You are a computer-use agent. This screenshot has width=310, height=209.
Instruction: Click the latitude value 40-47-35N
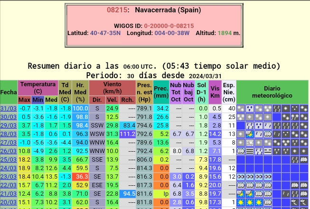pos(105,33)
